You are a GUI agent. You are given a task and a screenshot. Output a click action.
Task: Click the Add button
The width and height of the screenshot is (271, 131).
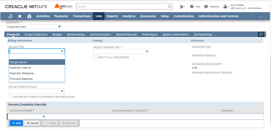pos(16,123)
